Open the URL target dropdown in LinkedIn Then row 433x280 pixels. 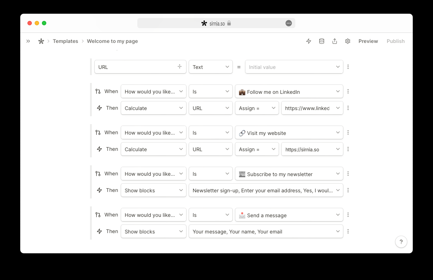[x=211, y=108]
